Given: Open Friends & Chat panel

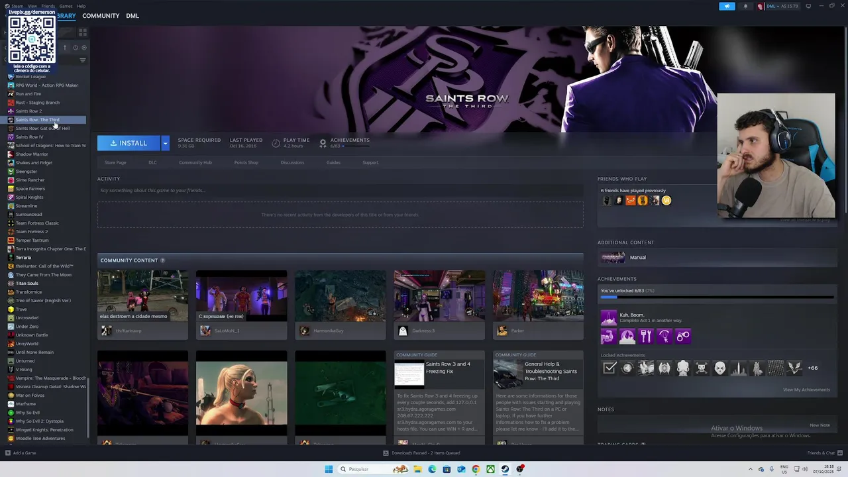Looking at the screenshot, I should tap(824, 453).
